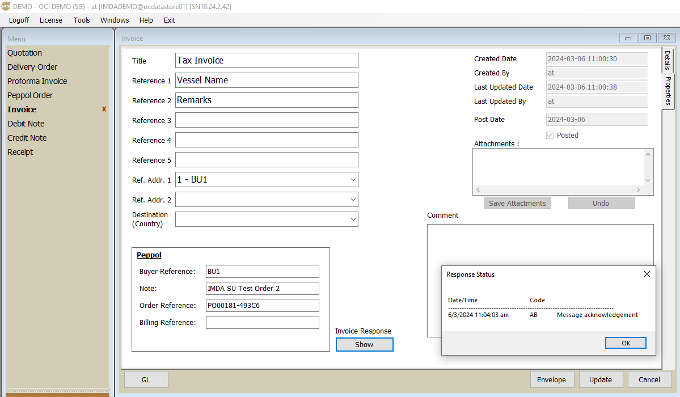Viewport: 680px width, 397px height.
Task: Switch to the Details side tab
Action: (668, 60)
